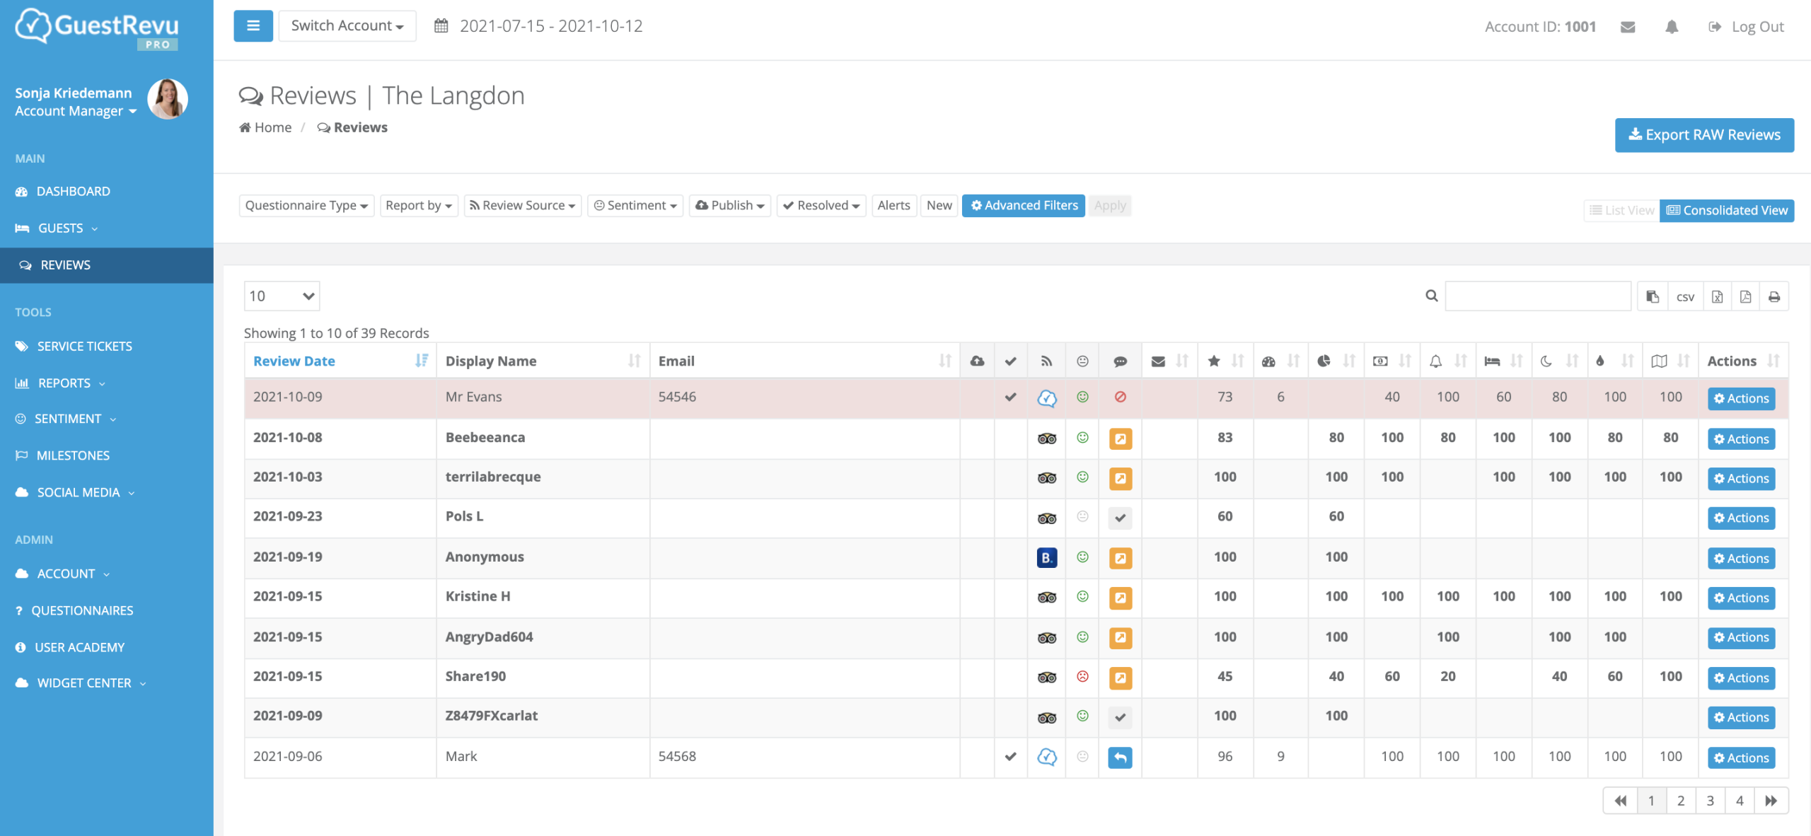Sort by Display Name column header
1811x836 pixels.
pos(543,361)
